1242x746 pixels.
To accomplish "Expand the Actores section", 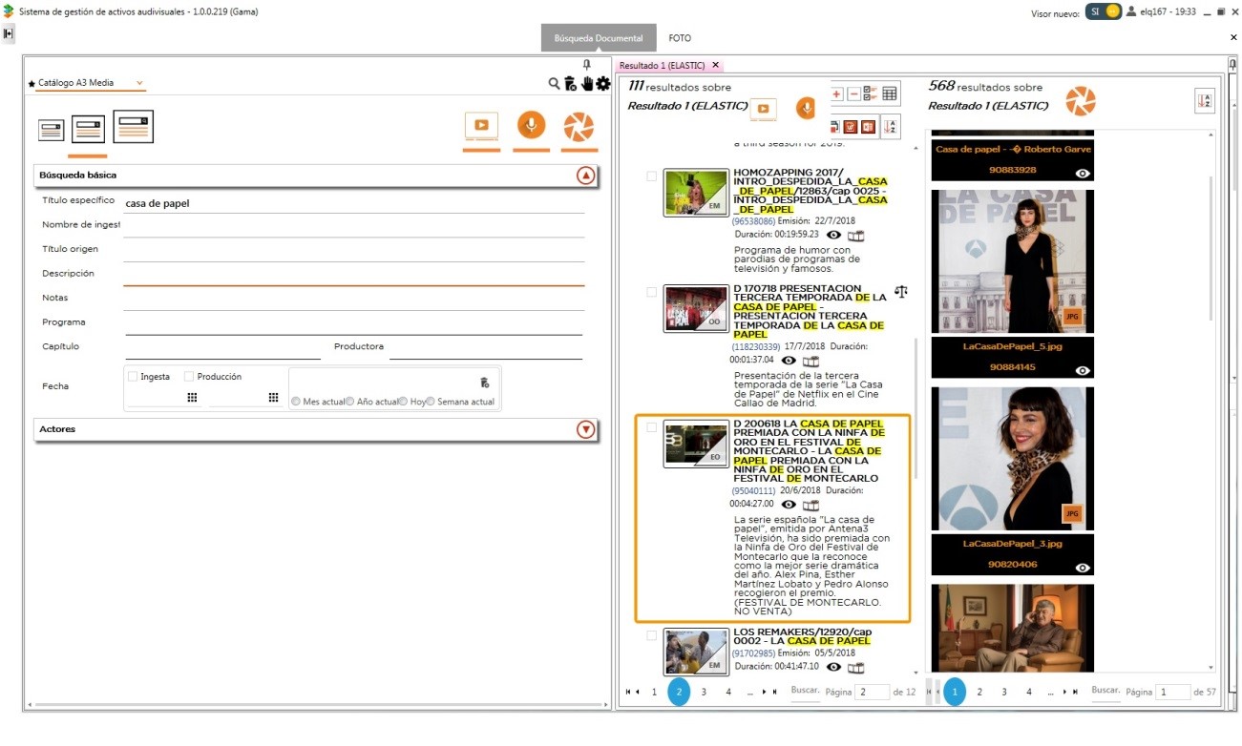I will (x=586, y=429).
